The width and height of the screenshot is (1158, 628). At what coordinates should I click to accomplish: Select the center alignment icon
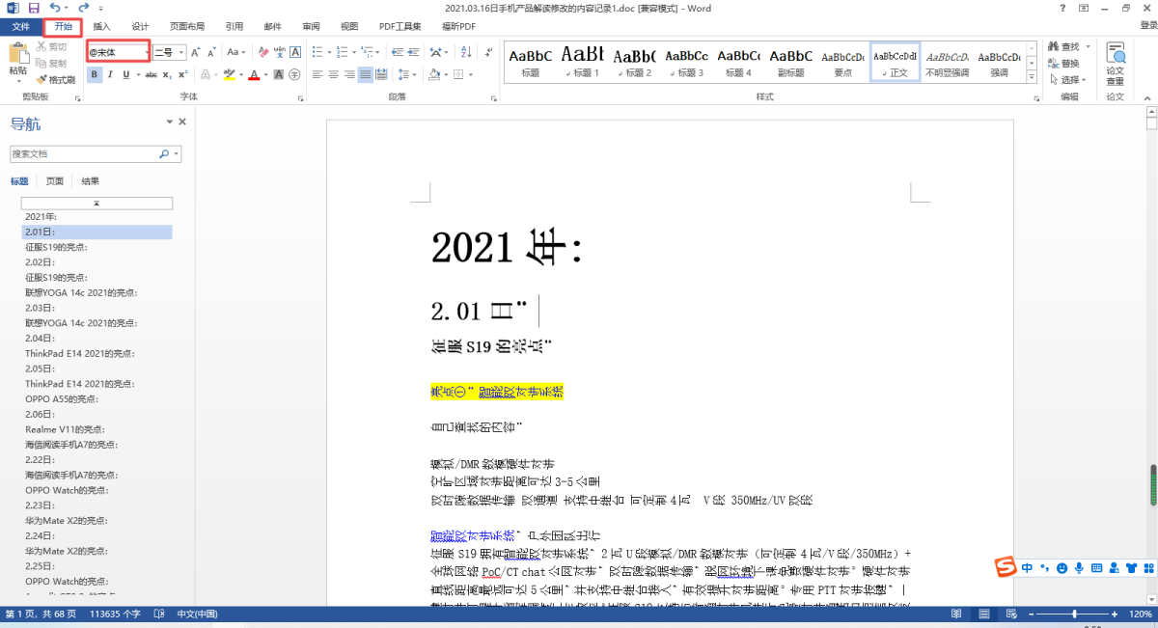[x=333, y=74]
